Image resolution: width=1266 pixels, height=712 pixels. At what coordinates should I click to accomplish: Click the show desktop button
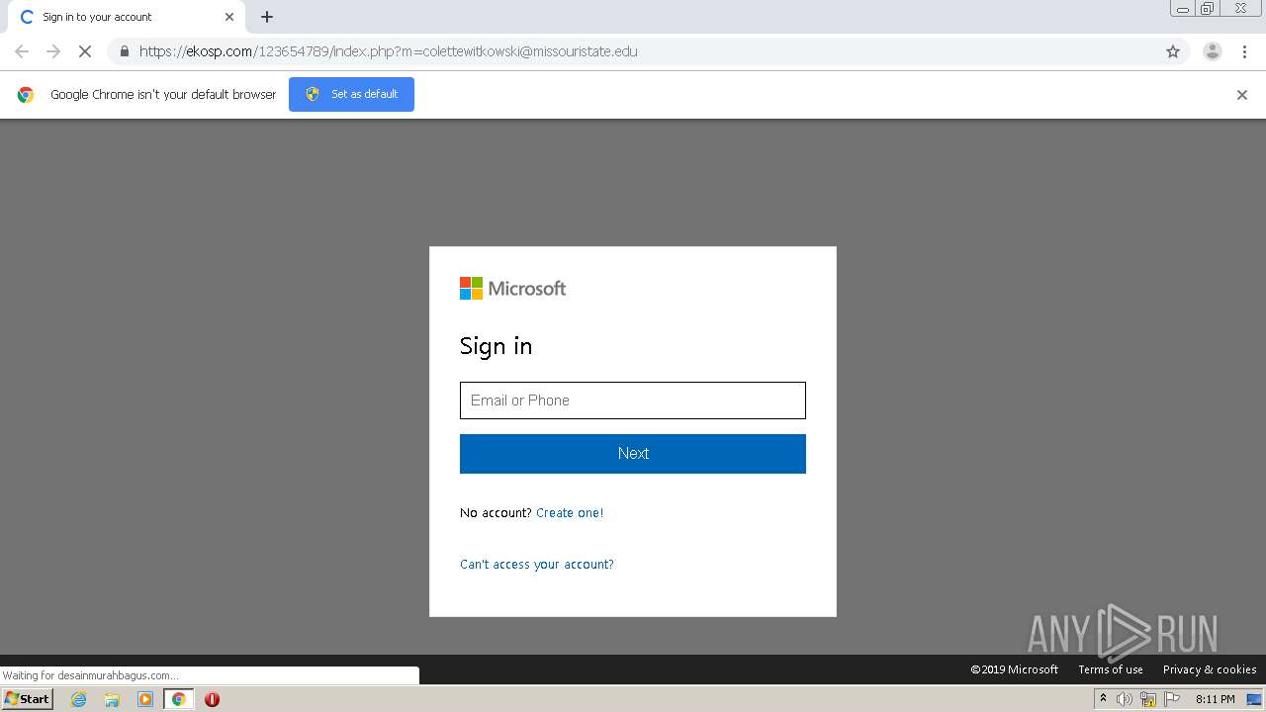pyautogui.click(x=1254, y=699)
